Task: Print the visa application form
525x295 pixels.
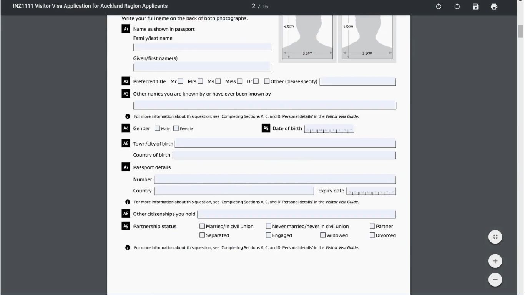Action: (x=494, y=7)
